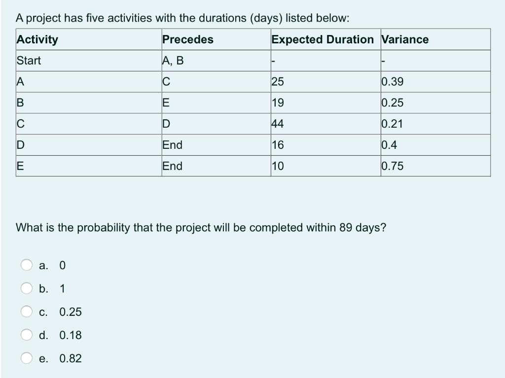Select radio button for answer c. 0.25

[x=26, y=312]
